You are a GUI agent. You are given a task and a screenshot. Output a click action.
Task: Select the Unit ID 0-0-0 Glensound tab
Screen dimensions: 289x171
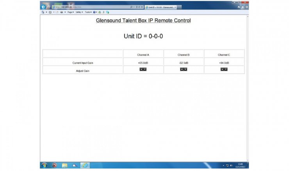click(160, 7)
